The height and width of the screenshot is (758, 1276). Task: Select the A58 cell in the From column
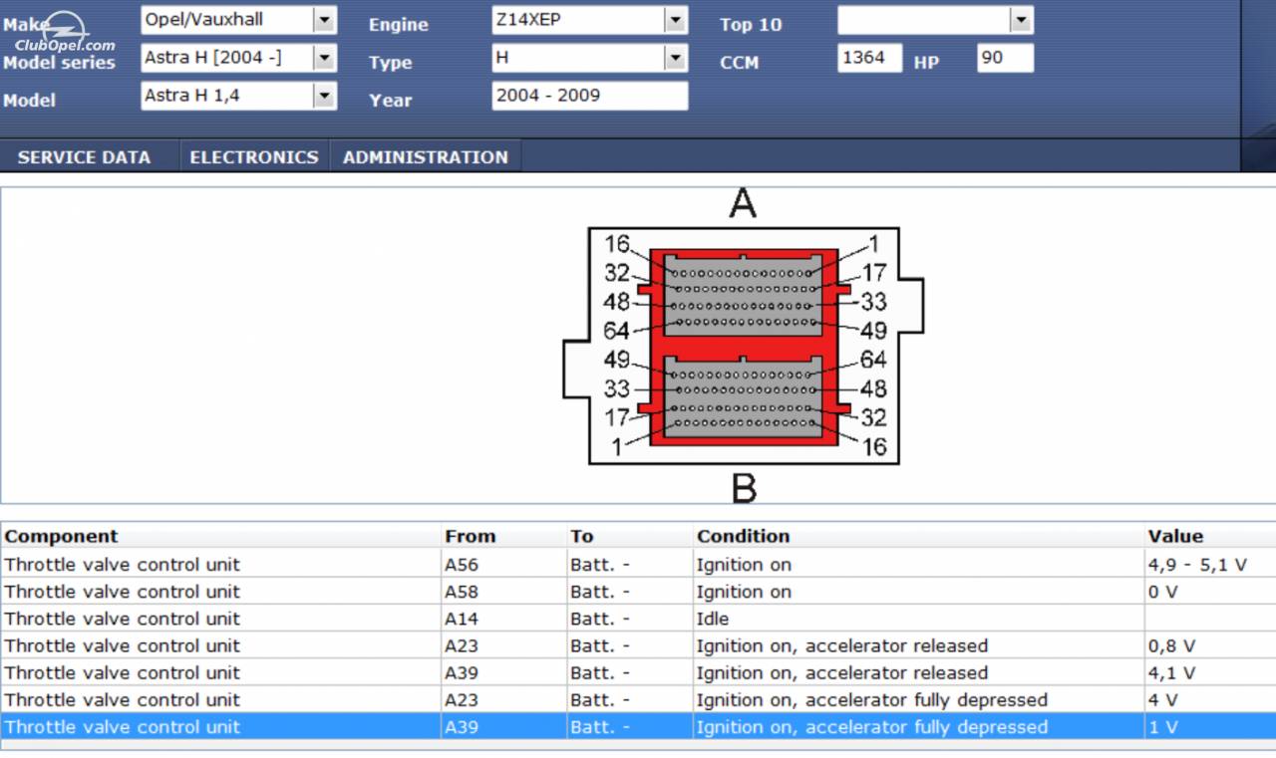(x=503, y=592)
